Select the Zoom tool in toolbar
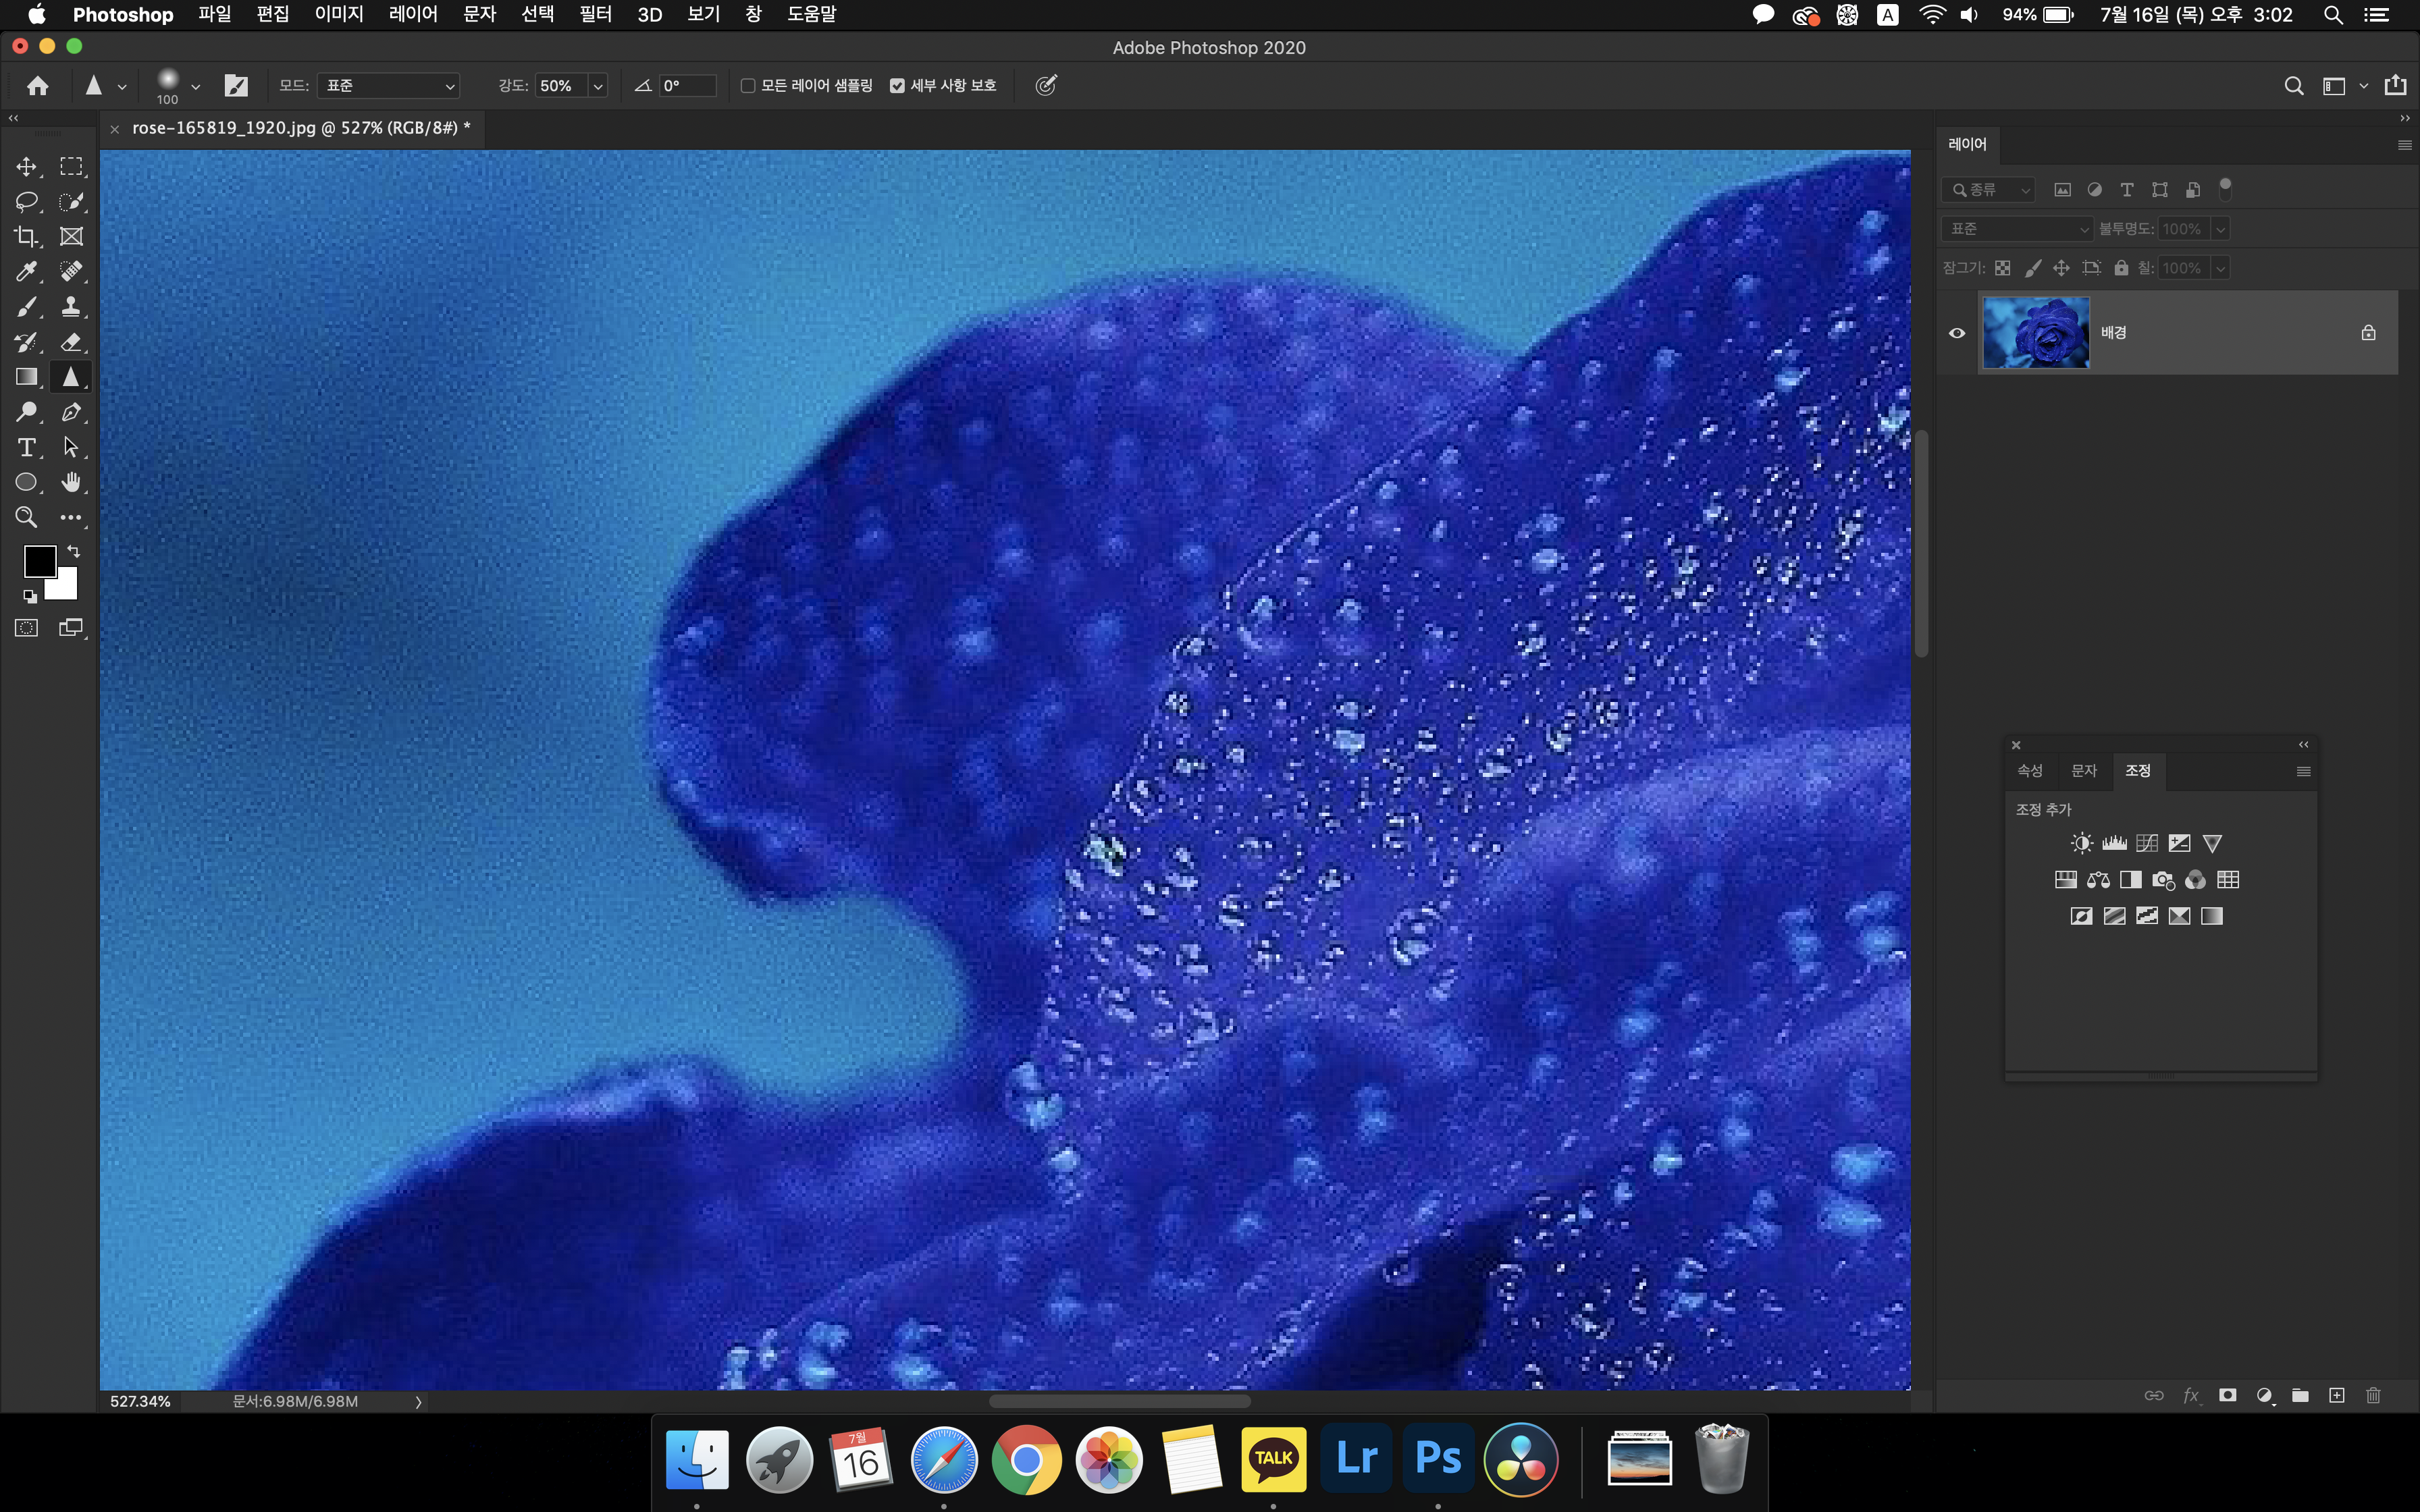 point(27,517)
